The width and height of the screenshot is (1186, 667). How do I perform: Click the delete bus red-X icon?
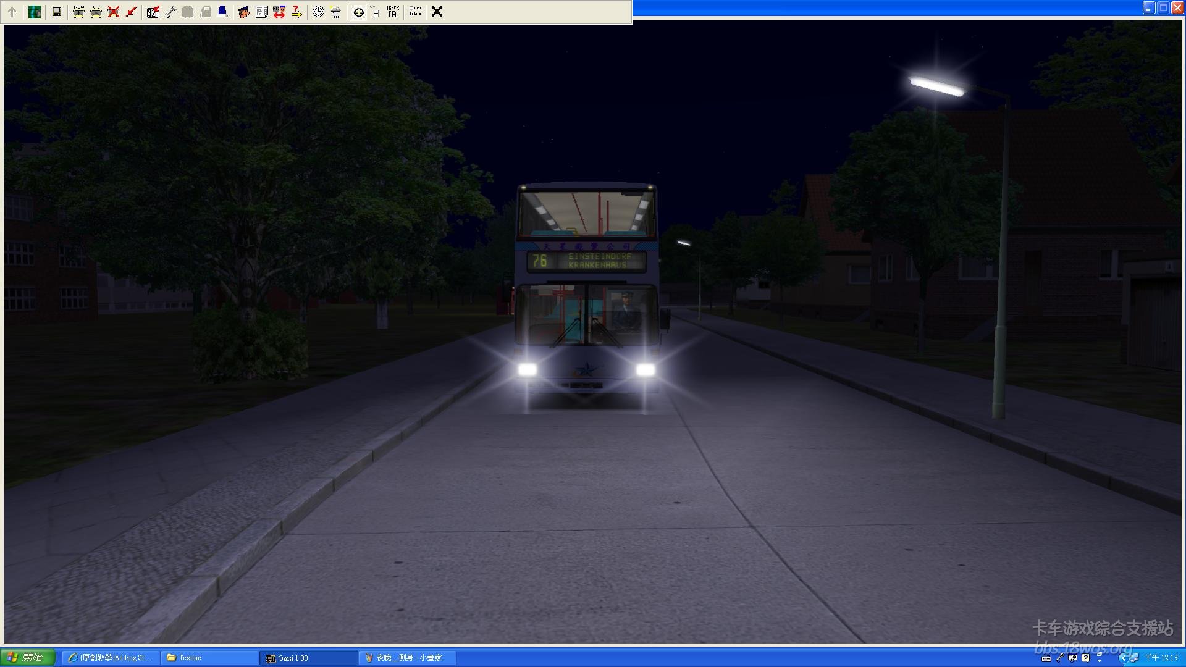114,12
